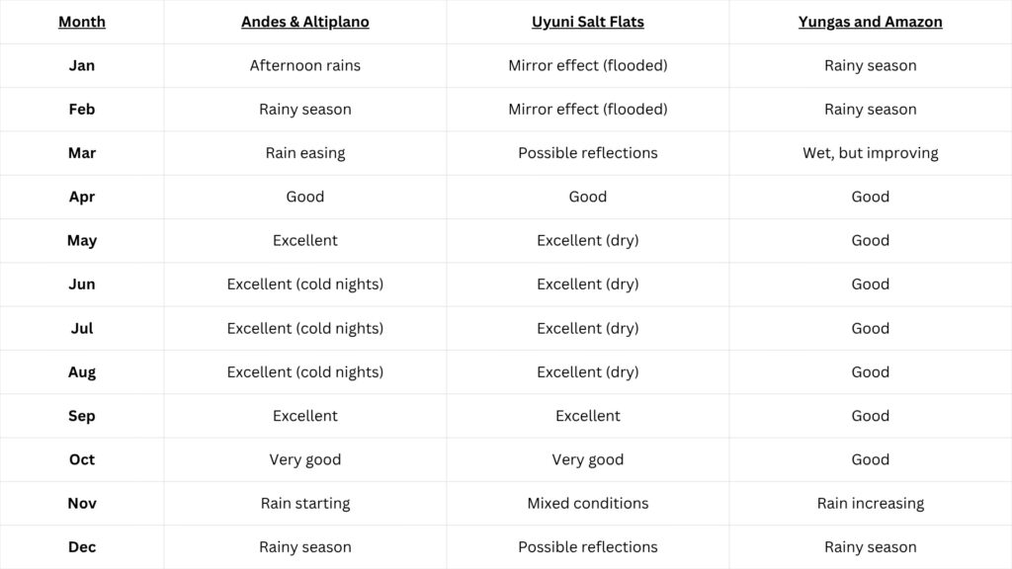The image size is (1012, 569).
Task: Click 'Excellent (cold nights)' in Jun row
Action: click(x=305, y=284)
